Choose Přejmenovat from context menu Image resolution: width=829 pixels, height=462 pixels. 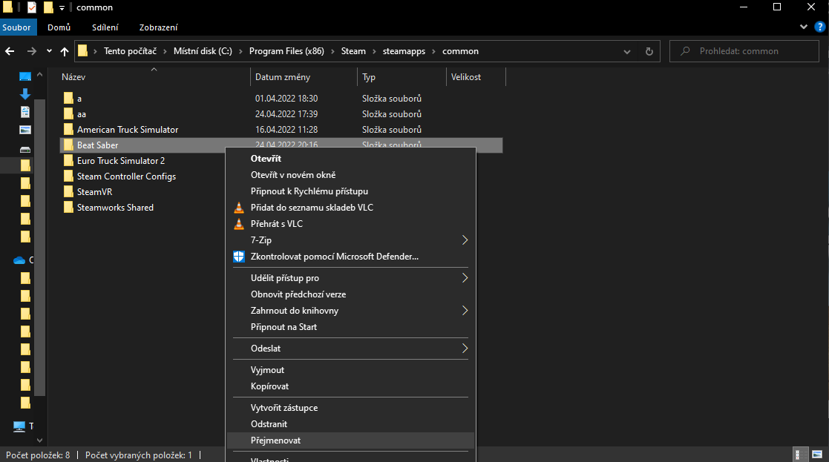(350, 441)
